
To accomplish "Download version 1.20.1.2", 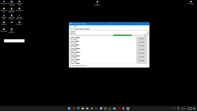I will (141, 42).
